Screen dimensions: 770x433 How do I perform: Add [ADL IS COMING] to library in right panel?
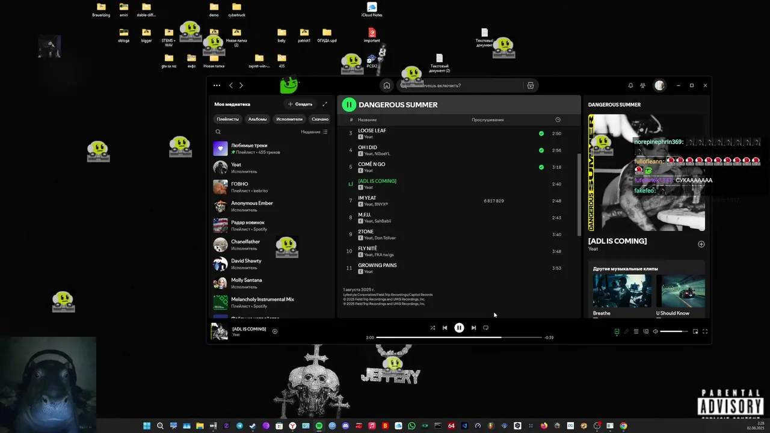coord(701,244)
